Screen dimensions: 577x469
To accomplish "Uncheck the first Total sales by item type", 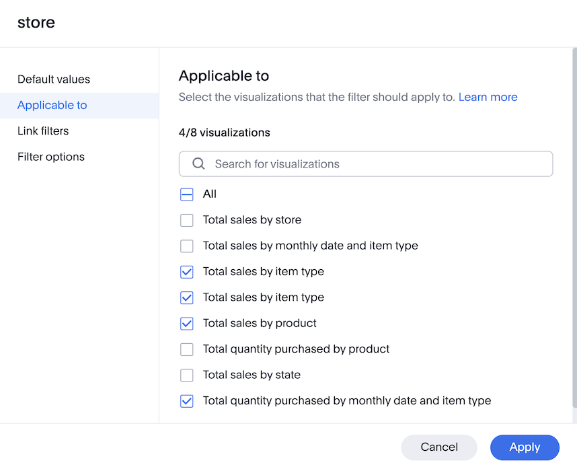I will coord(186,272).
